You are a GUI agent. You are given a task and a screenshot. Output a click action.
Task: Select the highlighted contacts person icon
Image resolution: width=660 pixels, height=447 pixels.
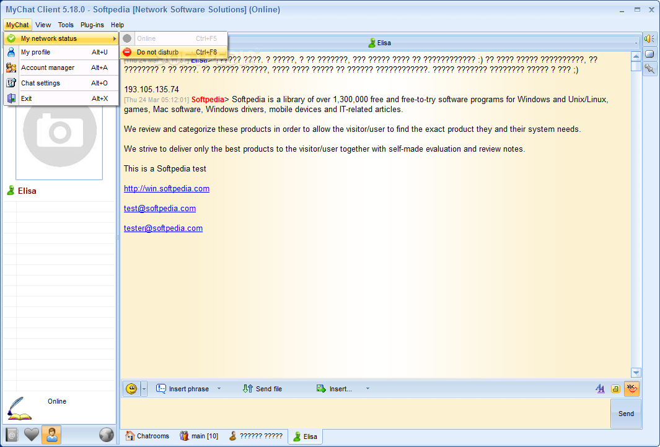point(52,435)
